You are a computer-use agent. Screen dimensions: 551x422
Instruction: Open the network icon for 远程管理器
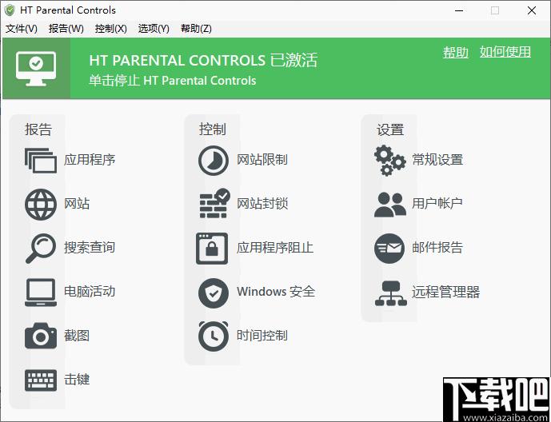pos(391,293)
